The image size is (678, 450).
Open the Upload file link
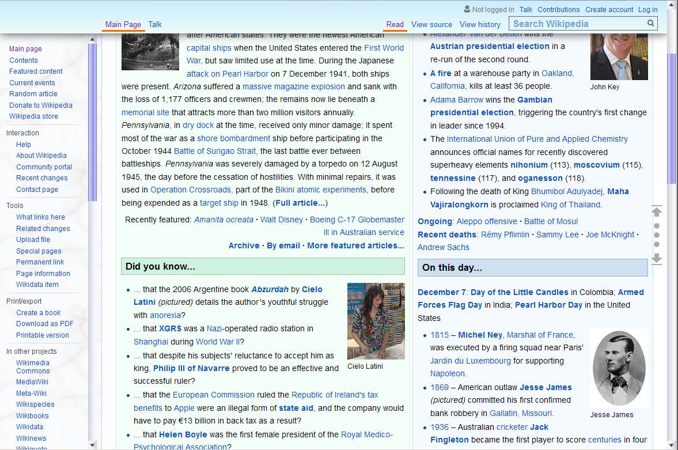[x=33, y=239]
